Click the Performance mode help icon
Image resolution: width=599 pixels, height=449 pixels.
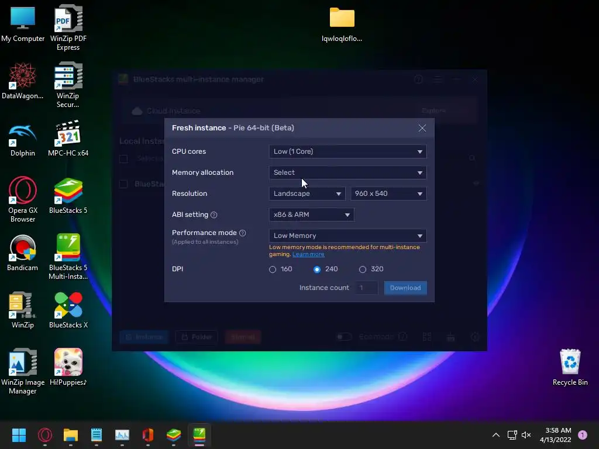click(242, 233)
